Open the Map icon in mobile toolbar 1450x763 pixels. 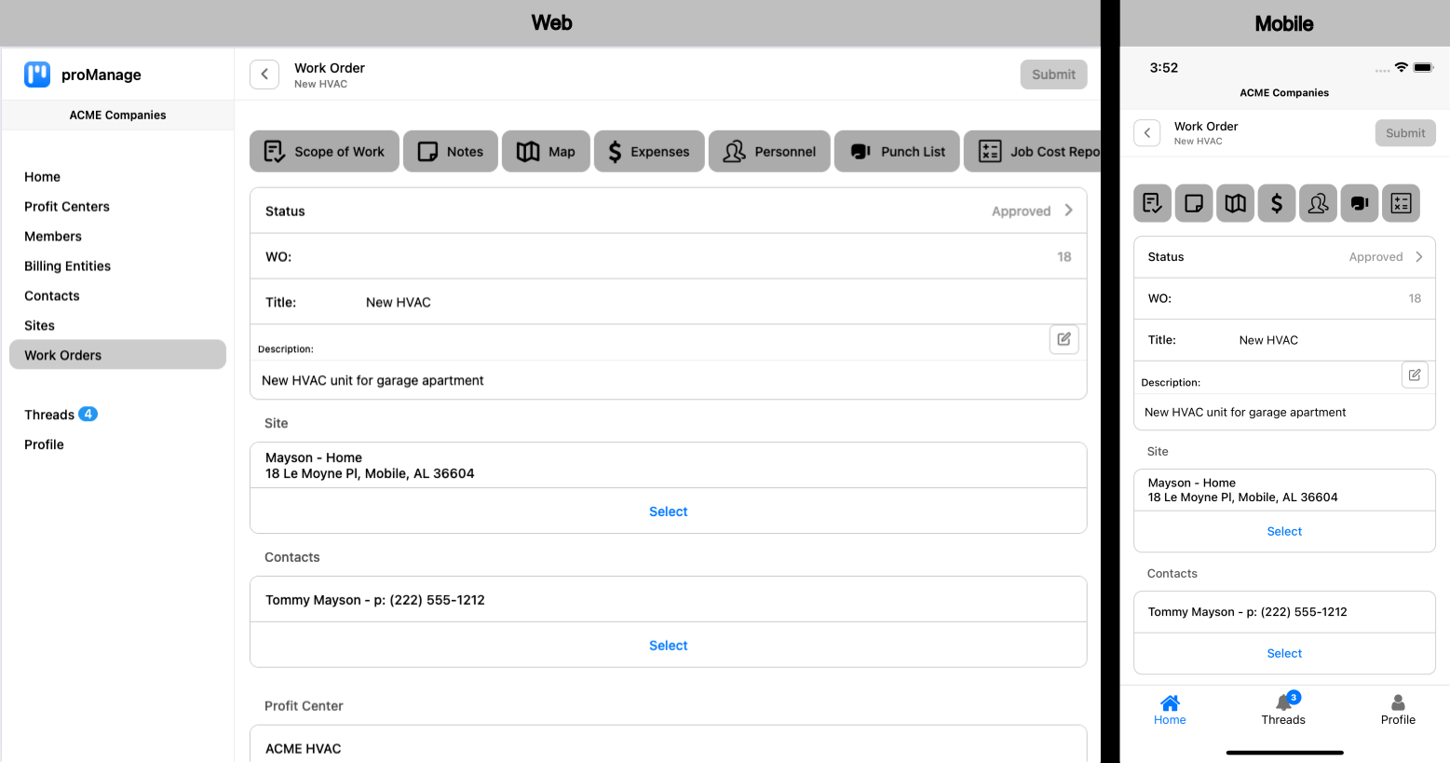click(x=1235, y=203)
